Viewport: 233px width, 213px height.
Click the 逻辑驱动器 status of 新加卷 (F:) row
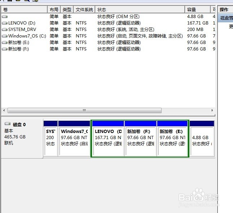pos(119,49)
